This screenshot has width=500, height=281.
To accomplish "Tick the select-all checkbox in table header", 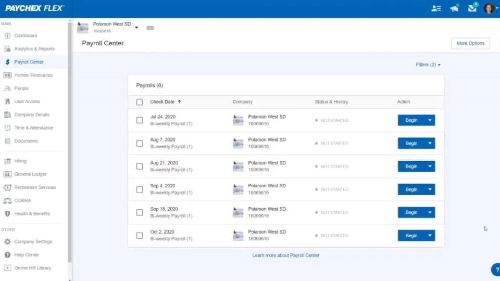I will pos(140,102).
